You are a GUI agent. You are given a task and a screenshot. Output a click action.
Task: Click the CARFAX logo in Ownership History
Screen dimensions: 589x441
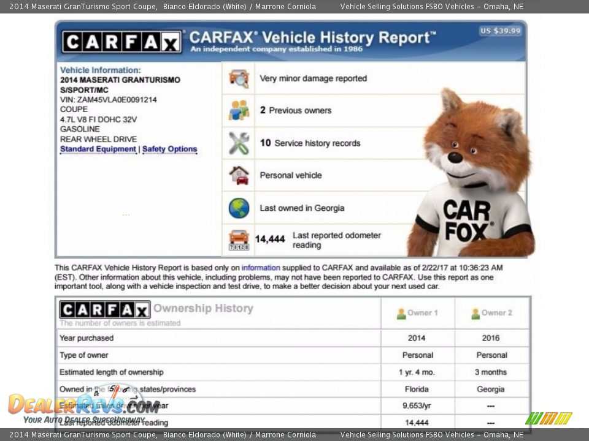pyautogui.click(x=105, y=310)
